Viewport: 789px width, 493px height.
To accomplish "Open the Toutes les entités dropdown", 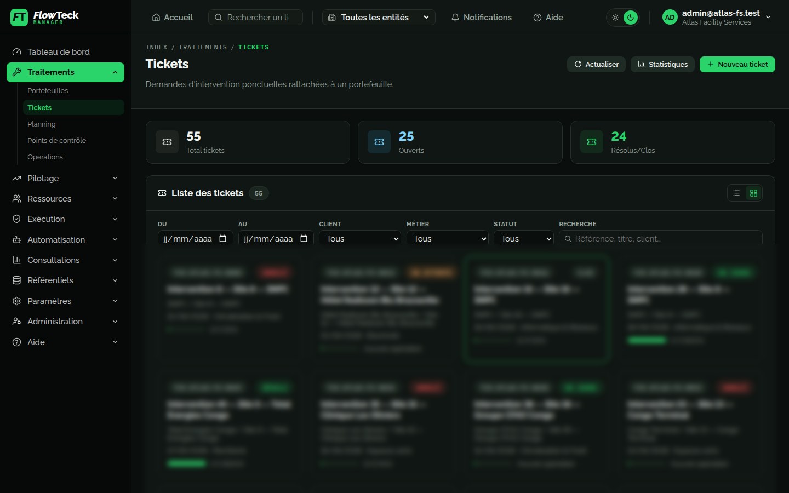I will pyautogui.click(x=379, y=18).
